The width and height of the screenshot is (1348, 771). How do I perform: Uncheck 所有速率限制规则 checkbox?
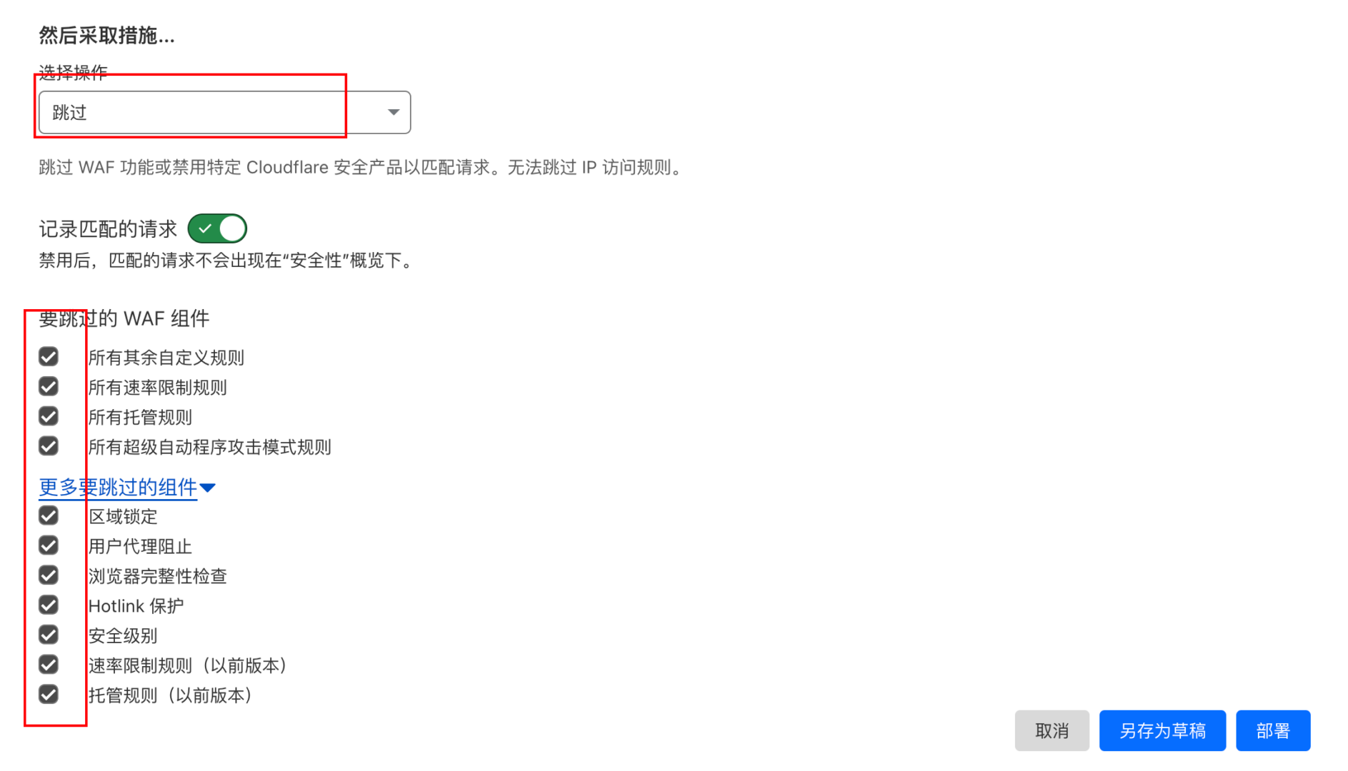(x=49, y=386)
